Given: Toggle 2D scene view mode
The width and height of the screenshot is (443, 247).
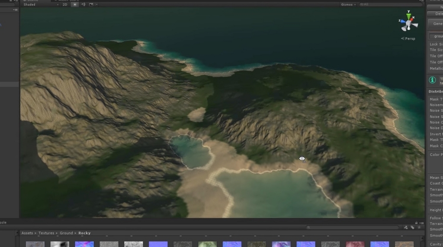Looking at the screenshot, I should click(x=65, y=4).
